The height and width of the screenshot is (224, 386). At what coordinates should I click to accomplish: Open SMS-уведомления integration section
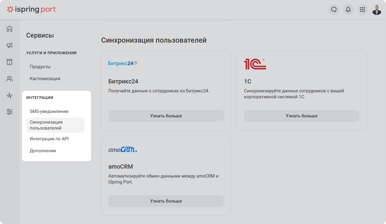point(49,111)
